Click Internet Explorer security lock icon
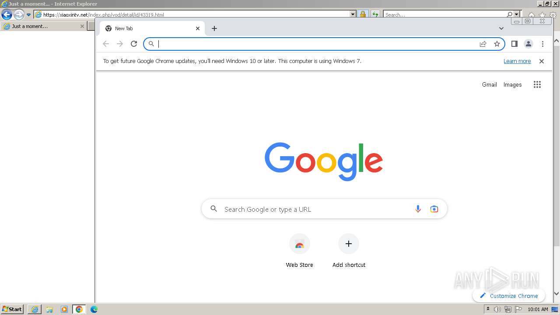The height and width of the screenshot is (315, 560). click(x=363, y=14)
